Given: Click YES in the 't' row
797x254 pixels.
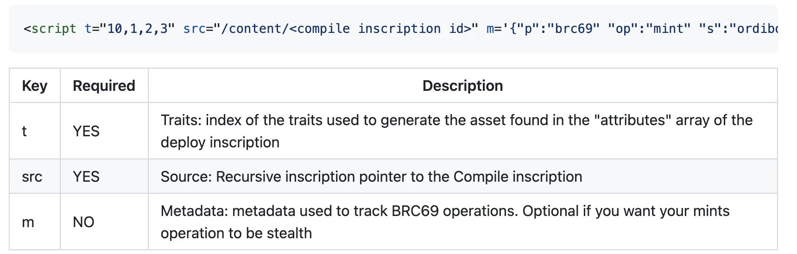Looking at the screenshot, I should pos(86,131).
